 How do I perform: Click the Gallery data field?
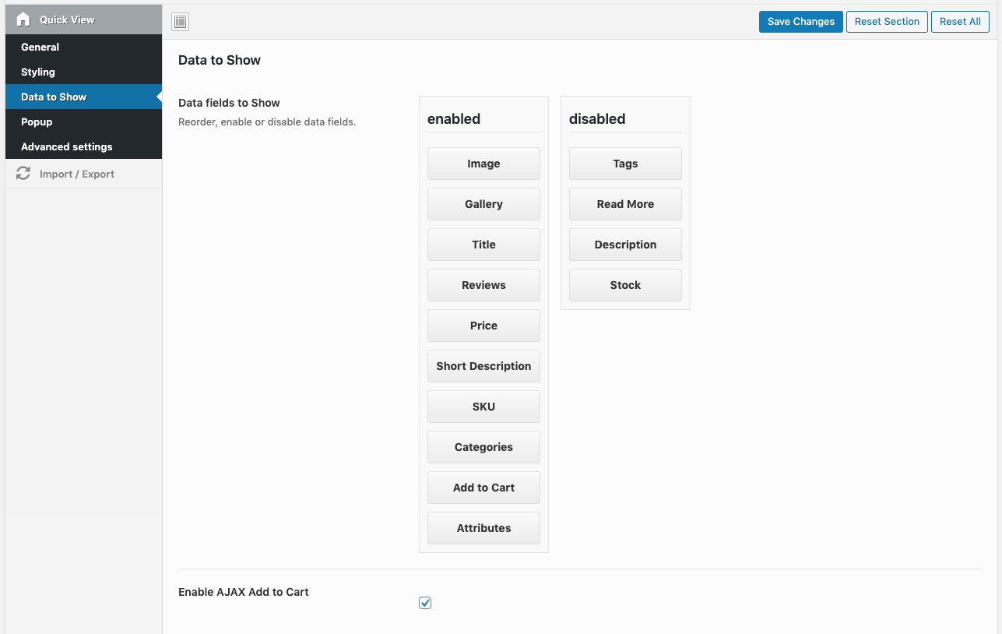(483, 203)
